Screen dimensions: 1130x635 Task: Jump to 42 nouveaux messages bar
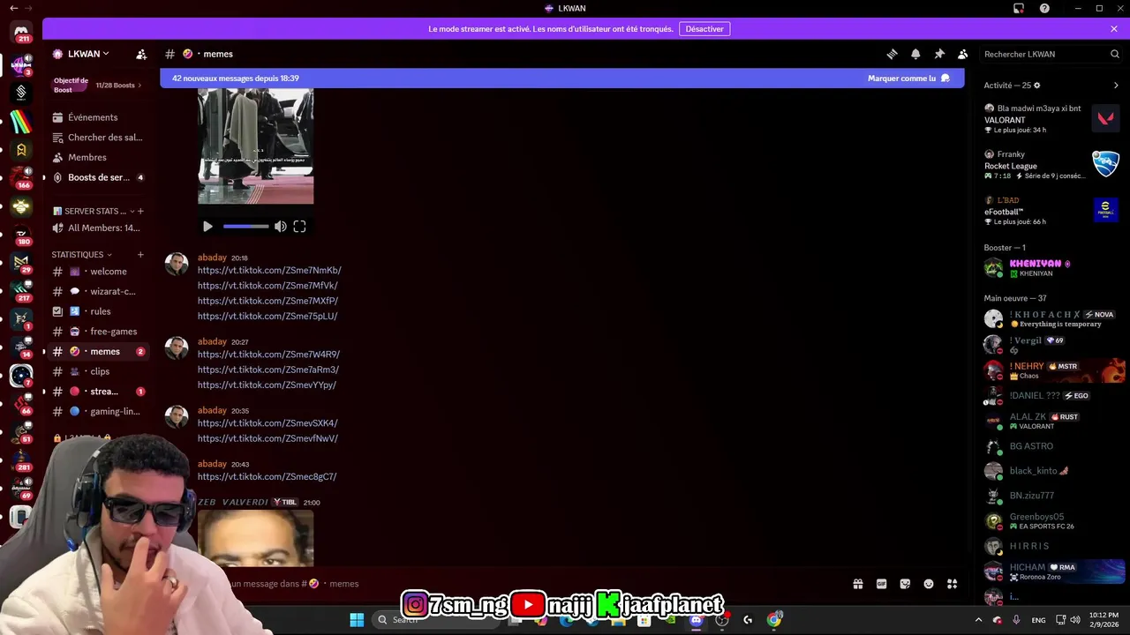(235, 78)
